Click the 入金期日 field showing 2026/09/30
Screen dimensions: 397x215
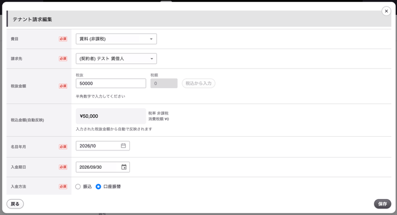103,167
